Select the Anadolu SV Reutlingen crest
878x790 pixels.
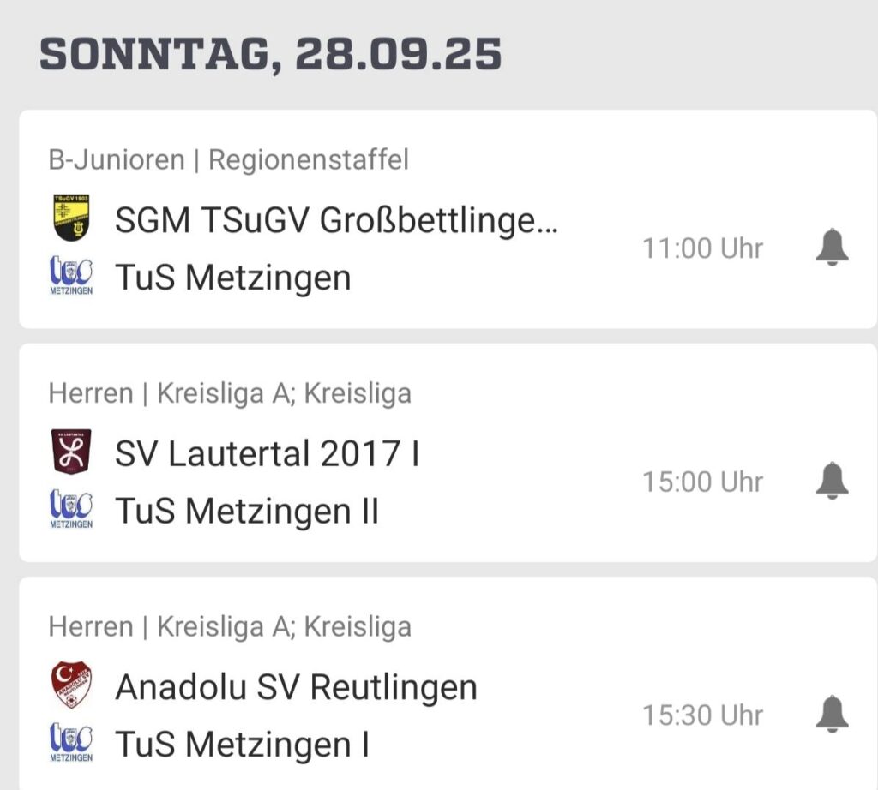pos(71,685)
